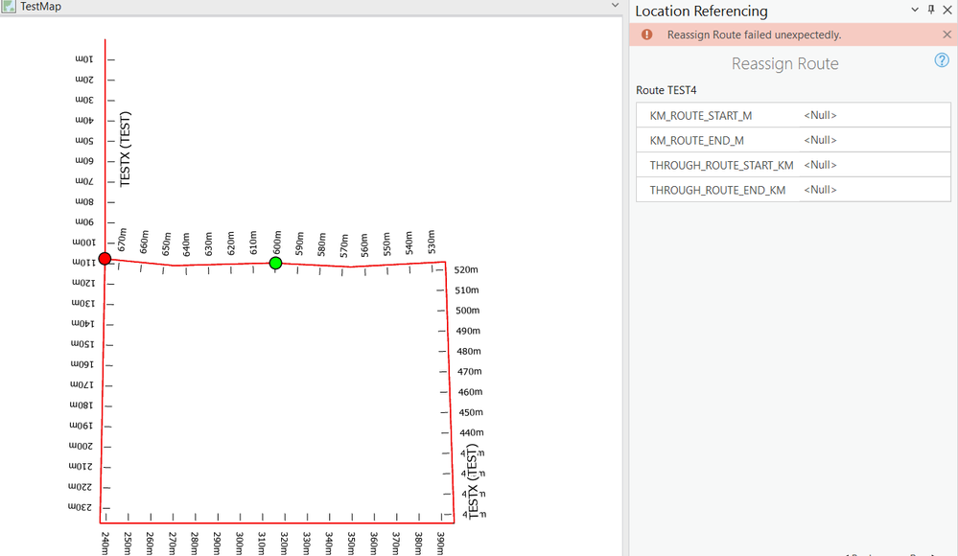Image resolution: width=958 pixels, height=556 pixels.
Task: Click the Reassign Route failed unexpectedly message
Action: tap(754, 35)
